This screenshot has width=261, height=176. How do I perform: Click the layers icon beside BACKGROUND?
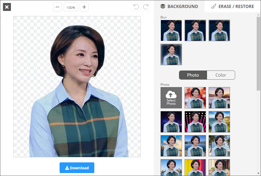point(163,6)
